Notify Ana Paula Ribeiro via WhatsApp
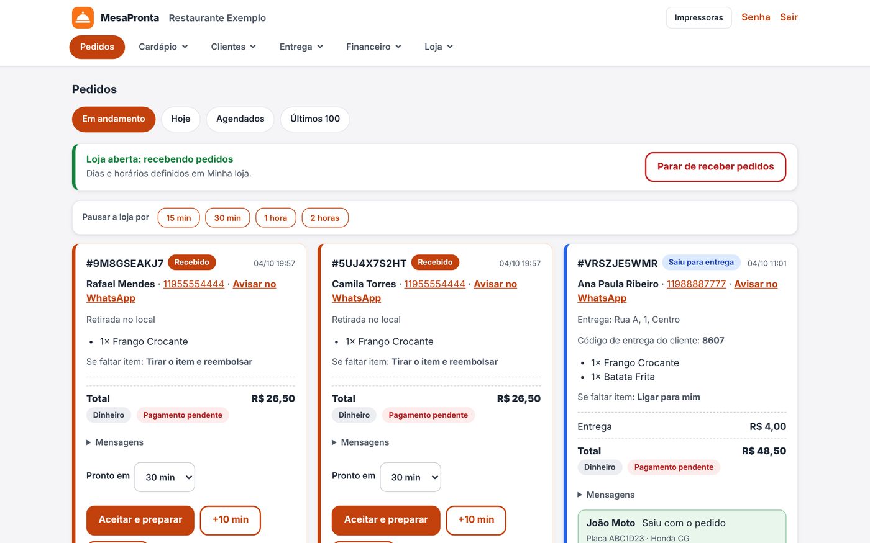The width and height of the screenshot is (870, 543). pyautogui.click(x=756, y=284)
